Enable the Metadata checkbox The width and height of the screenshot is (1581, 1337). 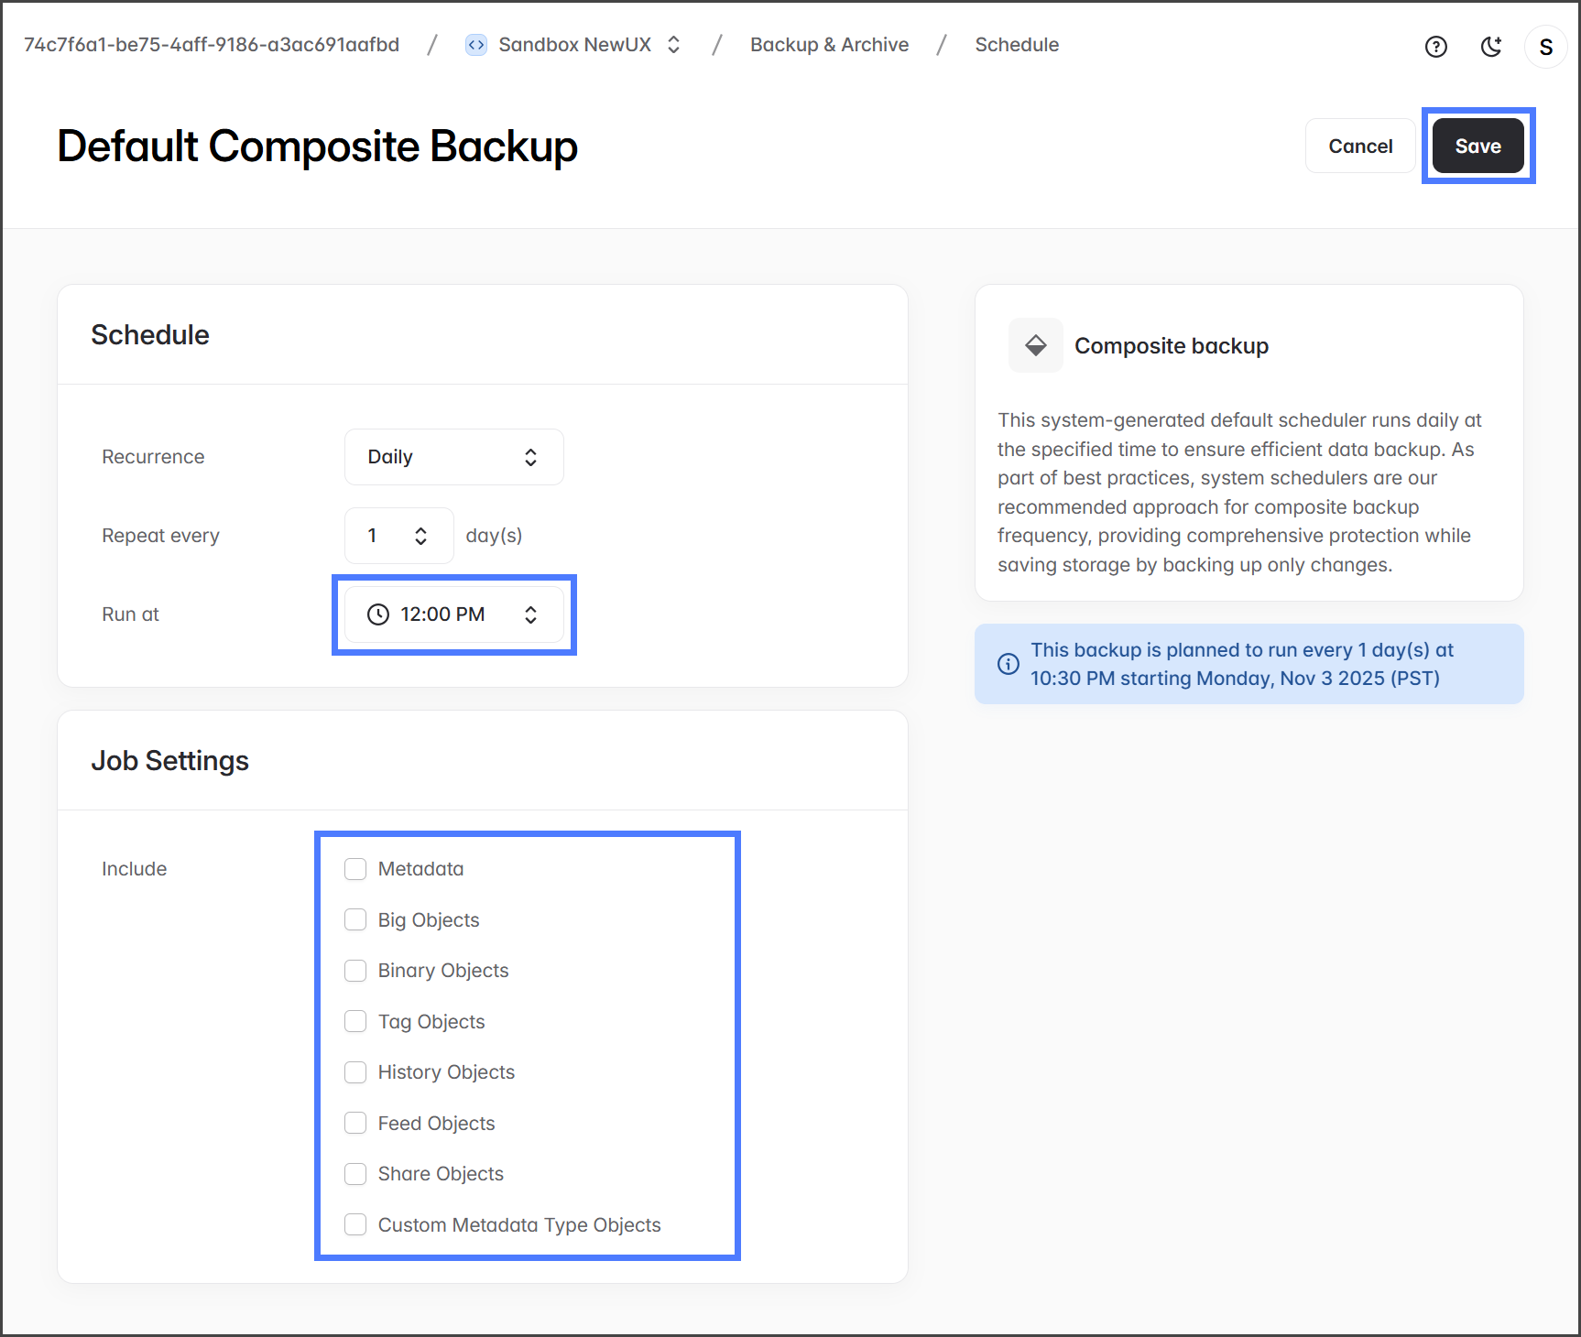[x=355, y=869]
